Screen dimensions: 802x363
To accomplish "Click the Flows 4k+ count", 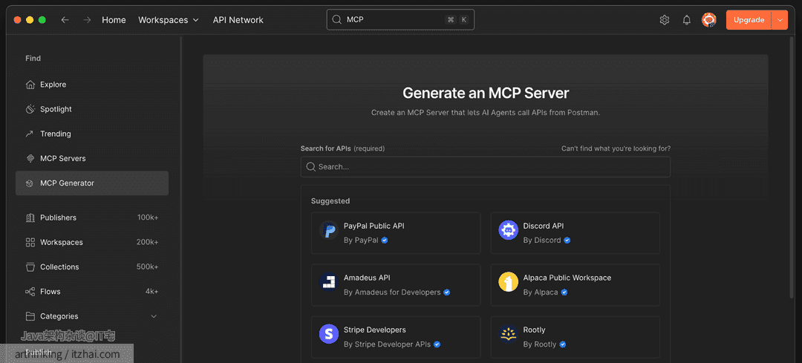I will 152,292.
